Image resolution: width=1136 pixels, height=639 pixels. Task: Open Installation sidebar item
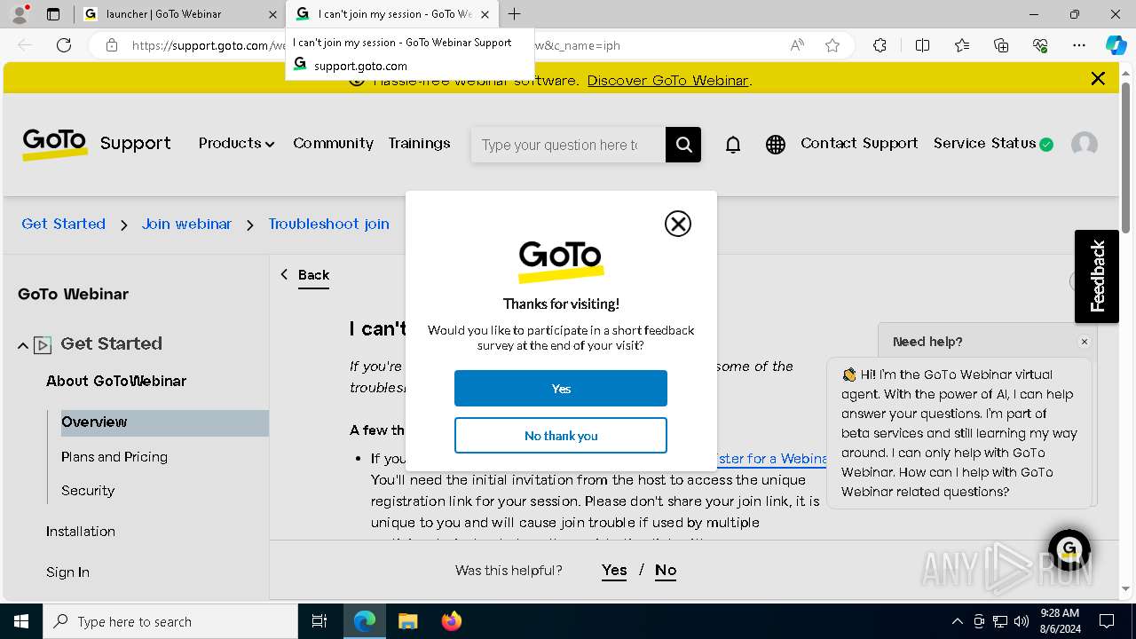(81, 532)
